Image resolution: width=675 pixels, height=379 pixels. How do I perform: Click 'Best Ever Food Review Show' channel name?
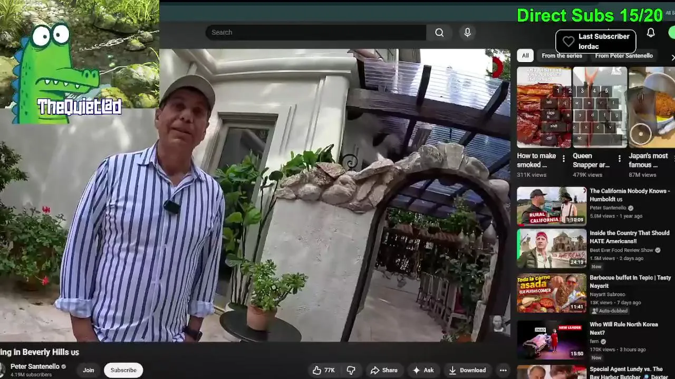[x=621, y=250]
